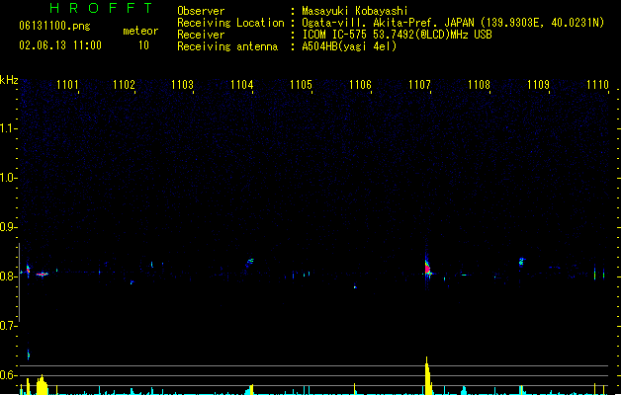Click the wide yellow intensity peak before 1101

[42, 385]
